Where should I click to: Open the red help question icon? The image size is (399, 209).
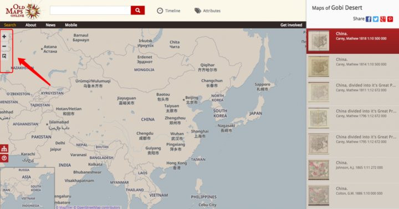[4, 159]
